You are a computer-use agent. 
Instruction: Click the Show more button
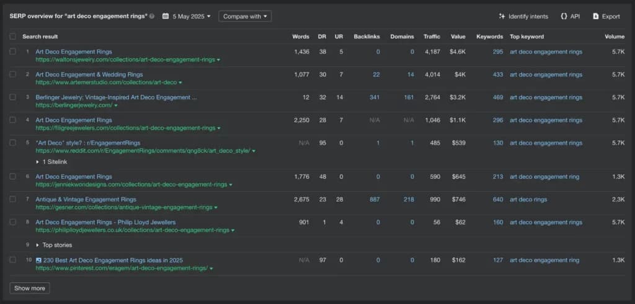tap(30, 288)
